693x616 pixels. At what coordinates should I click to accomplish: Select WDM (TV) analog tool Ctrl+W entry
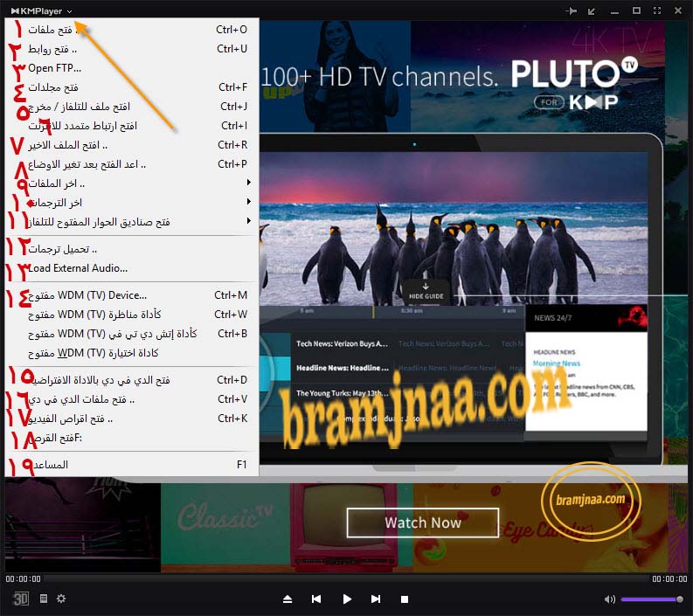click(132, 315)
